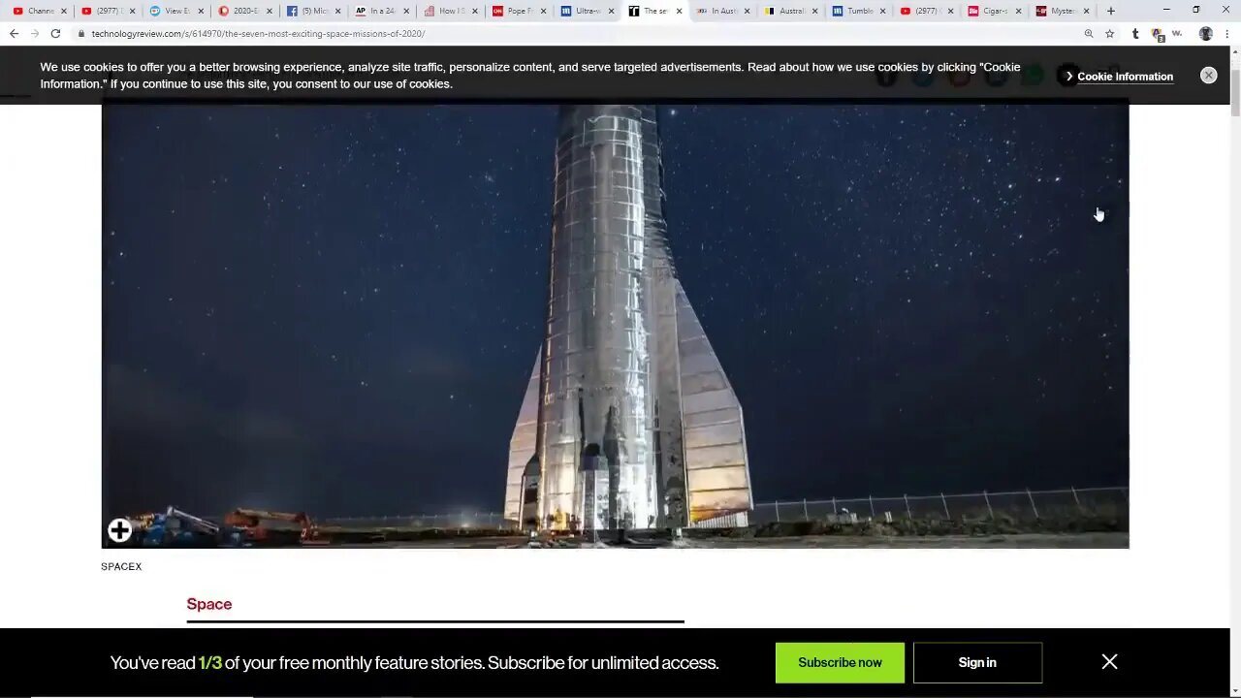Close the Facebook (5) tab

pos(337,11)
